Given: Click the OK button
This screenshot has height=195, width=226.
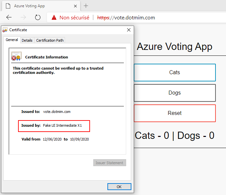Looking at the screenshot, I should coord(119,187).
